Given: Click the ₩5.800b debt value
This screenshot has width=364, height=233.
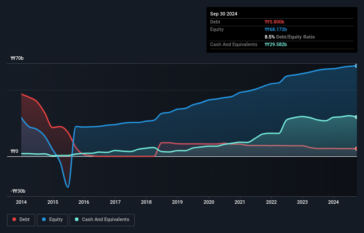Looking at the screenshot, I should click(x=274, y=22).
